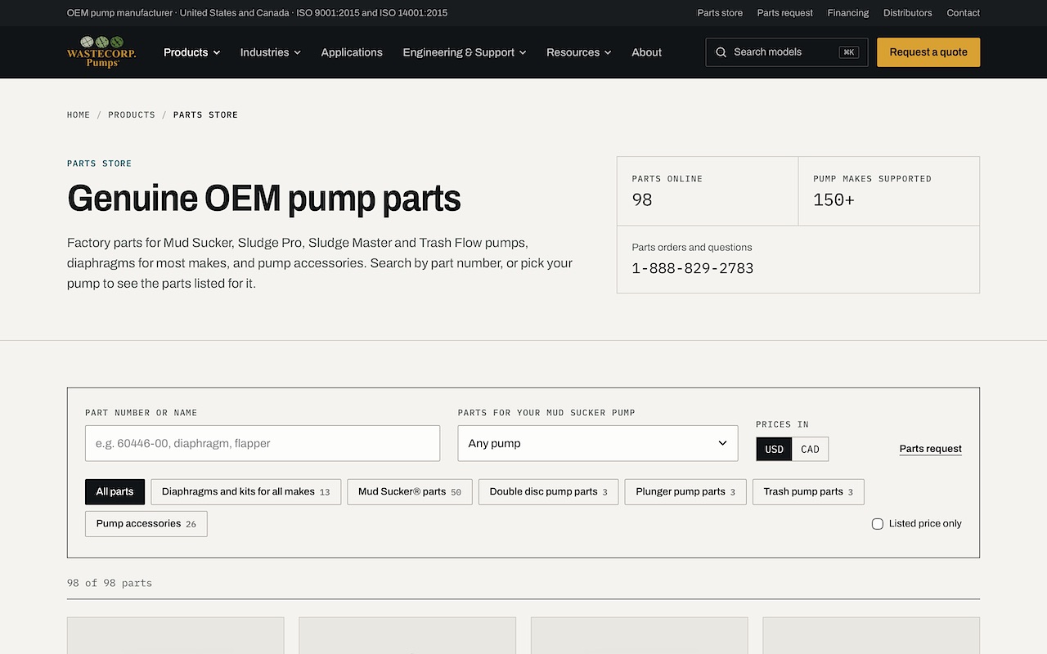Select the All parts filter
The image size is (1047, 654).
point(115,491)
